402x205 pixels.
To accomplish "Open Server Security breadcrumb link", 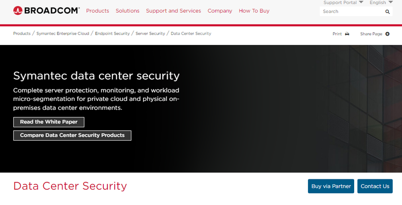I will [150, 33].
